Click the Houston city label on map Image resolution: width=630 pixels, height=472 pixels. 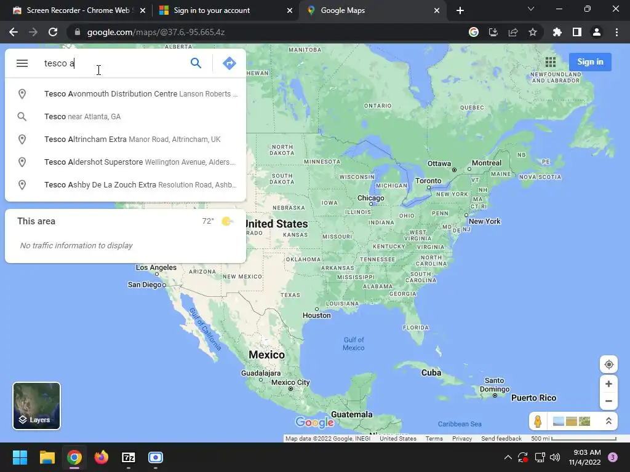317,315
